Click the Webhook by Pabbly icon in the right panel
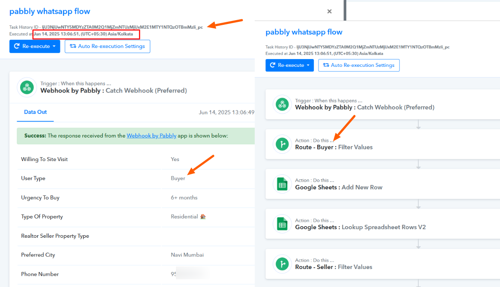 (x=282, y=104)
